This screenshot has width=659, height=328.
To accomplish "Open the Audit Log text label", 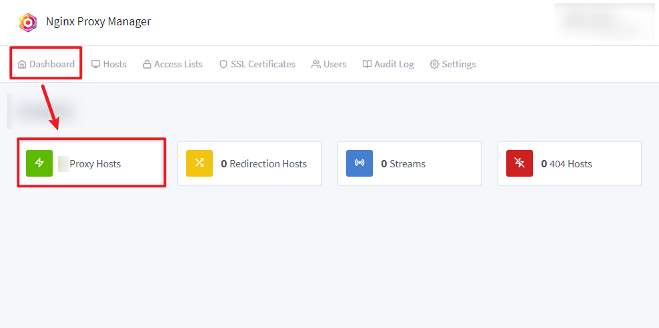I will [x=394, y=65].
